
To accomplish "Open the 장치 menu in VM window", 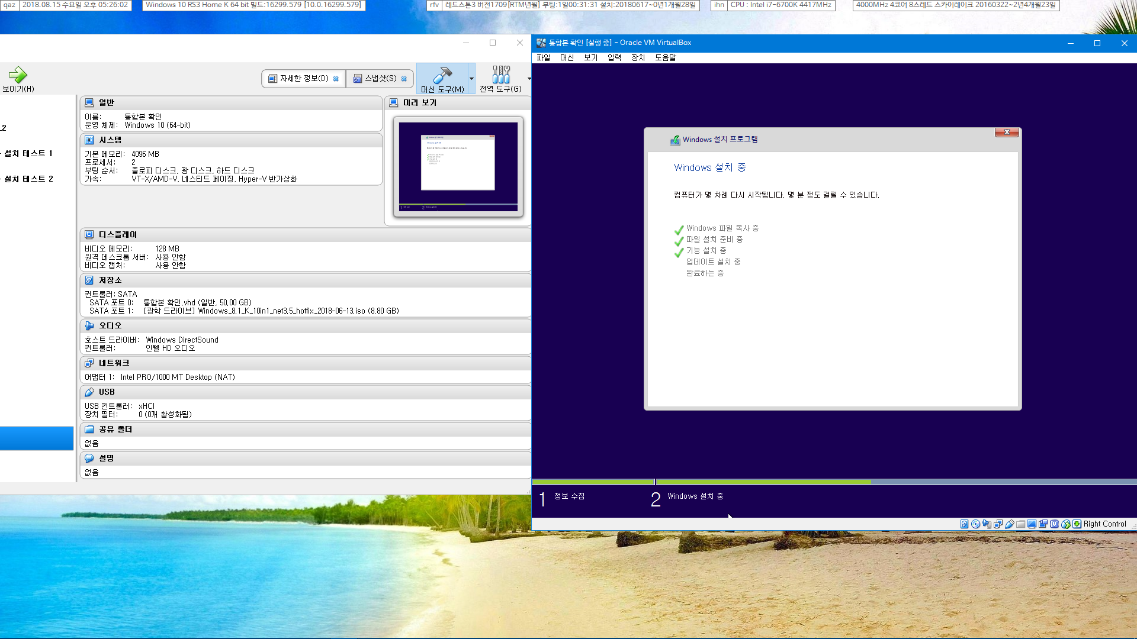I will pos(638,57).
